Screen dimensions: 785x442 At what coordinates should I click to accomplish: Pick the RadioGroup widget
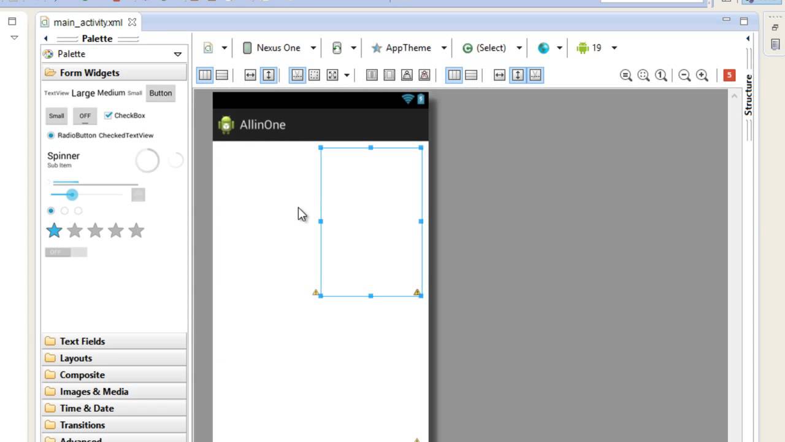(x=64, y=211)
